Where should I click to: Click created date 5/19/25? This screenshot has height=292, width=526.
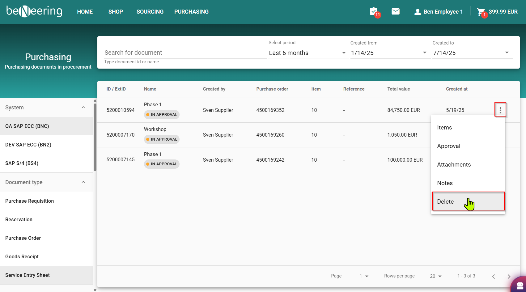455,110
